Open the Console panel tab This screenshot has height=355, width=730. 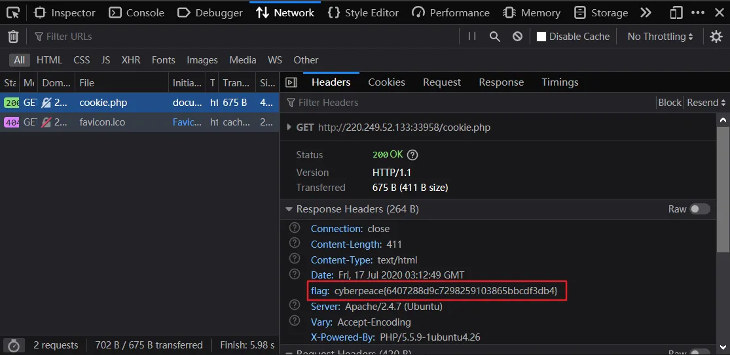click(x=136, y=12)
